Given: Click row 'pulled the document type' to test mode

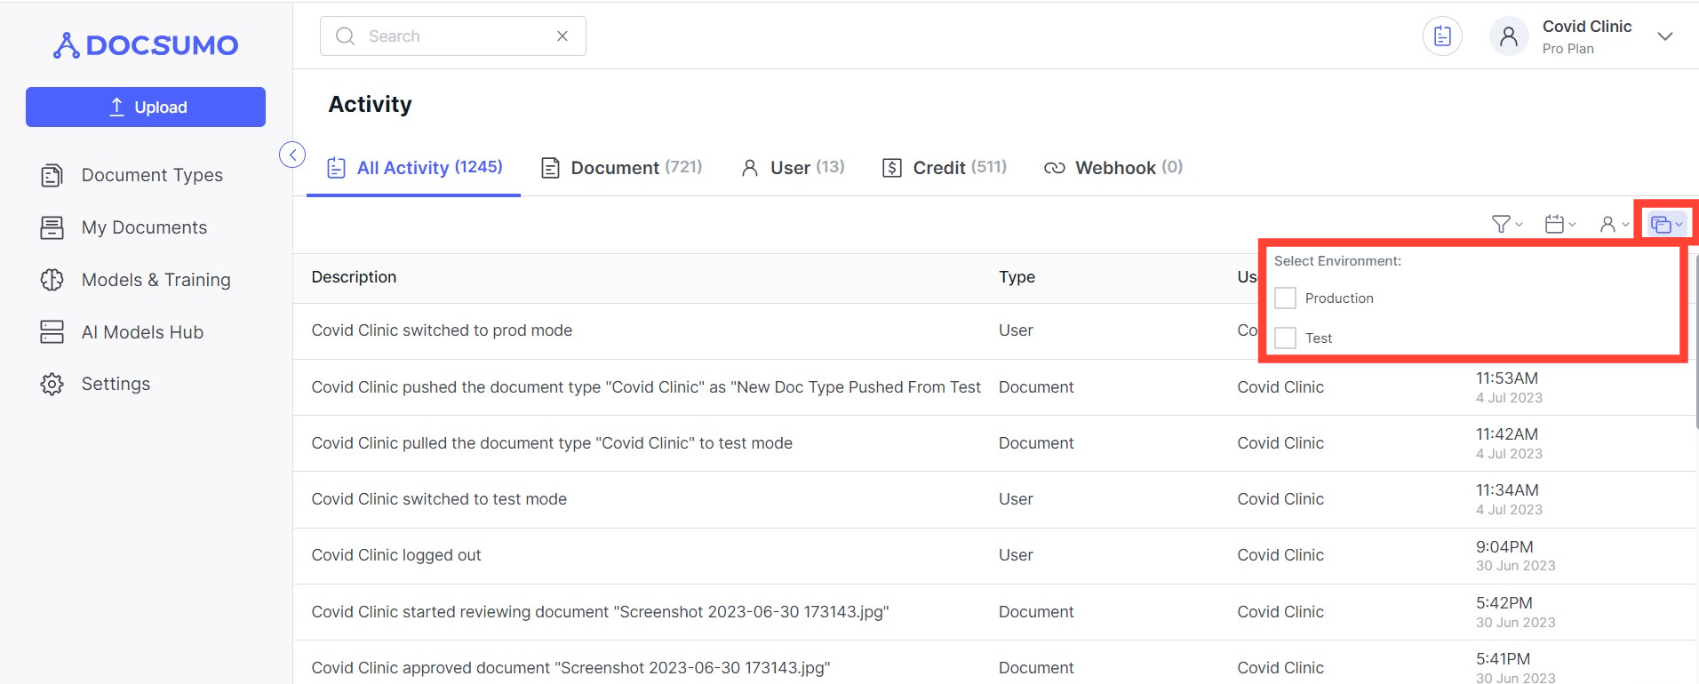Looking at the screenshot, I should point(993,443).
